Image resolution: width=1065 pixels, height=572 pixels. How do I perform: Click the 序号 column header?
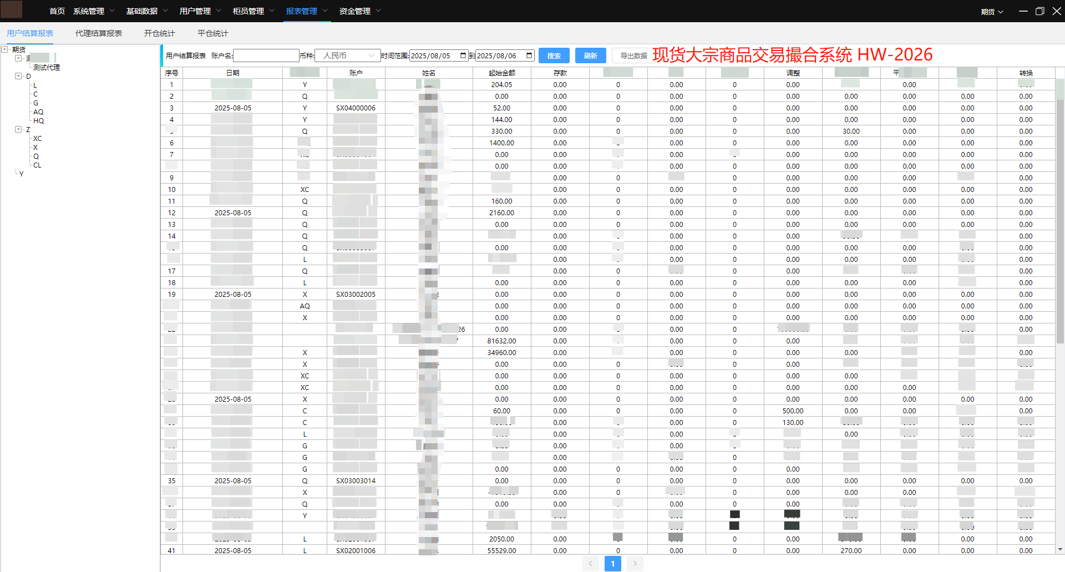pos(171,73)
